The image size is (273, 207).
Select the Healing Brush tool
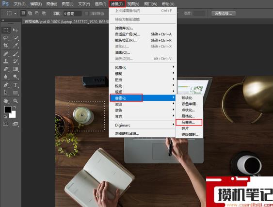(6, 54)
